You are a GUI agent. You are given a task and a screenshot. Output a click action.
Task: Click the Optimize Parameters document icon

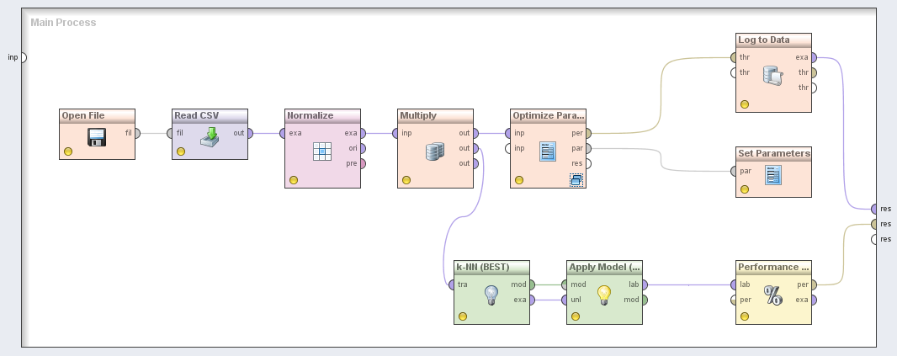tap(547, 151)
